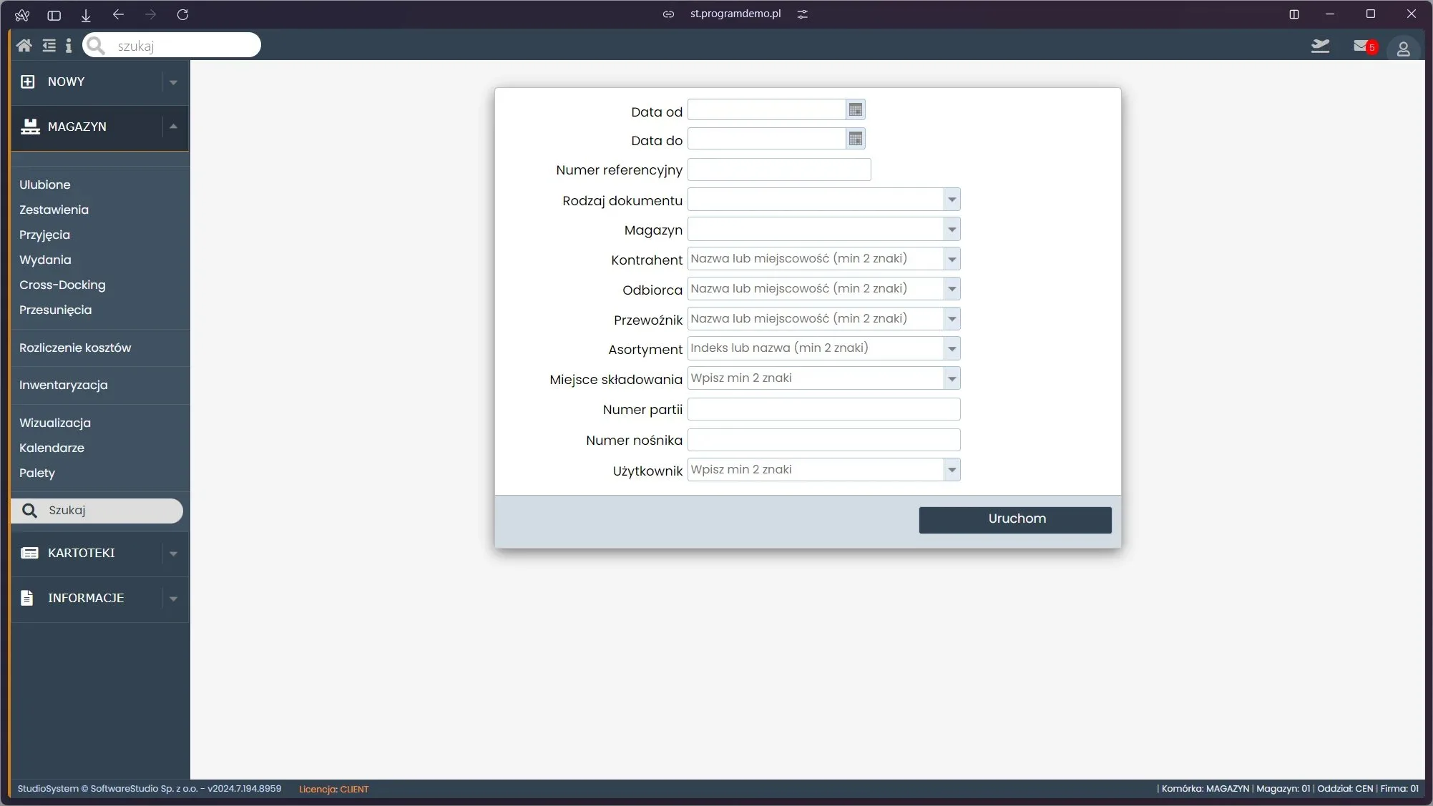Open the Rodzaj dokumentu dropdown arrow

952,200
